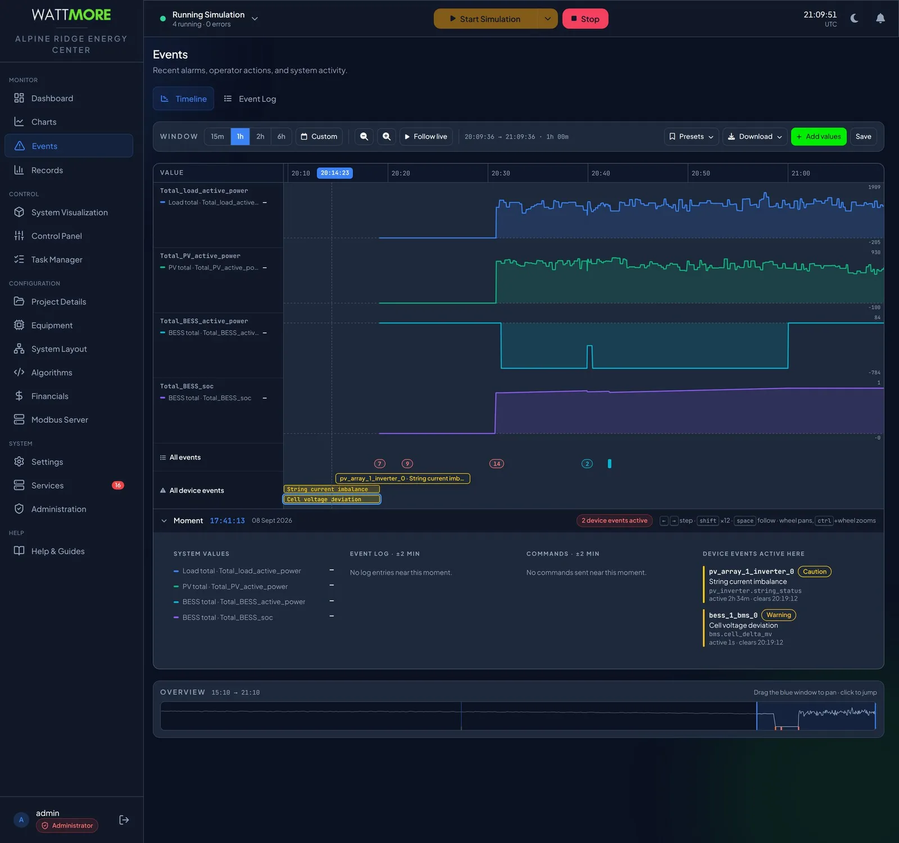Open Modbus Server page

click(x=69, y=420)
